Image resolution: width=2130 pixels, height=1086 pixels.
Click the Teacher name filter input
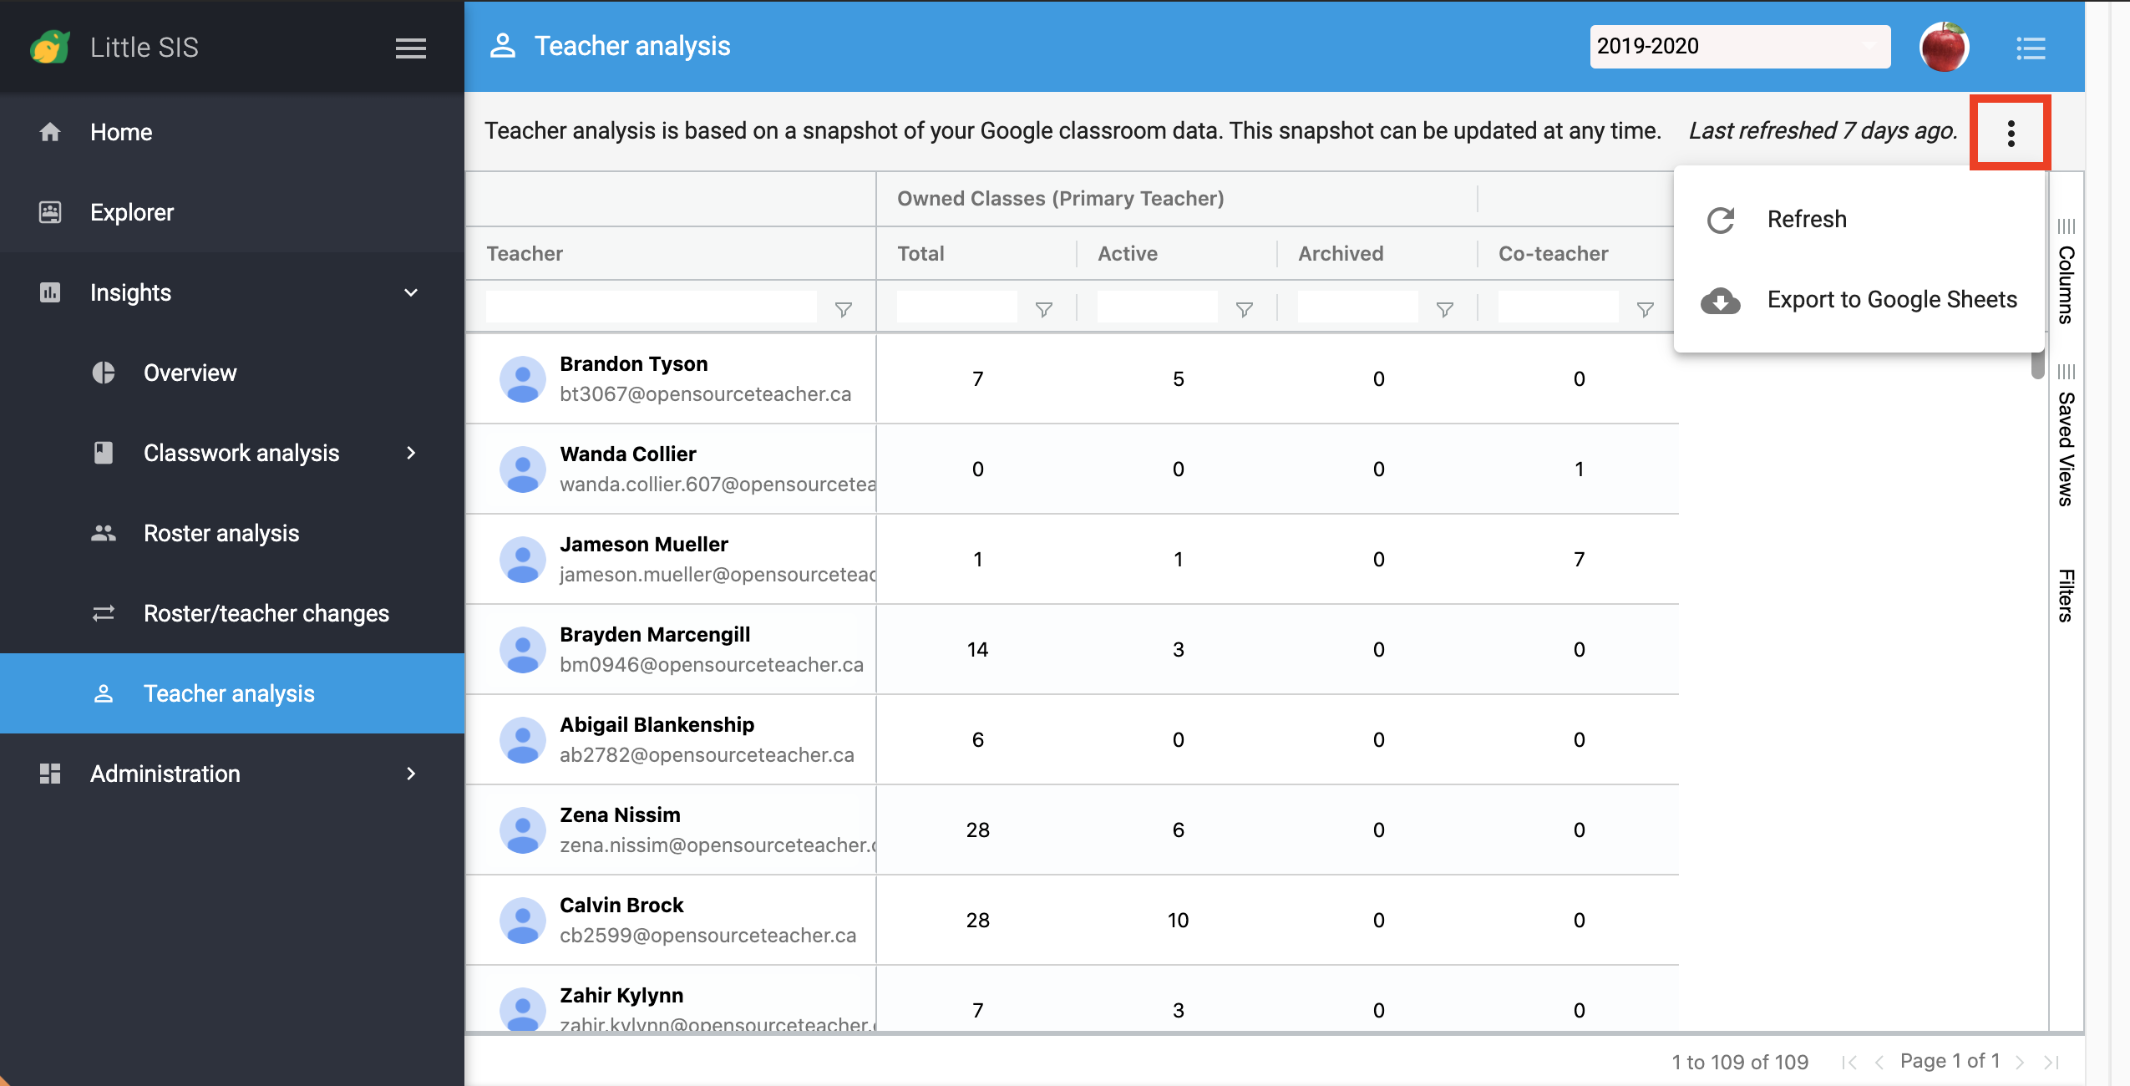[651, 307]
